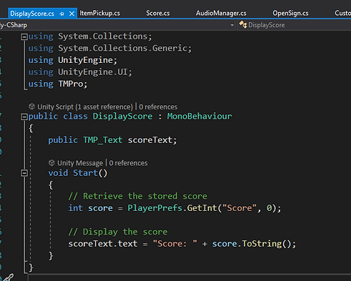The height and width of the screenshot is (281, 351).
Task: Click the screwdriver quick actions icon
Action: point(9,277)
